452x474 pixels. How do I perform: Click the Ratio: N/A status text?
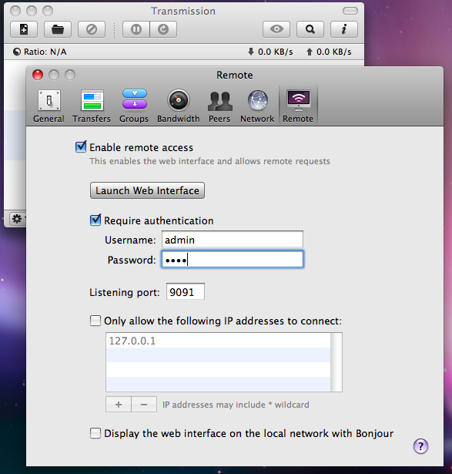45,52
